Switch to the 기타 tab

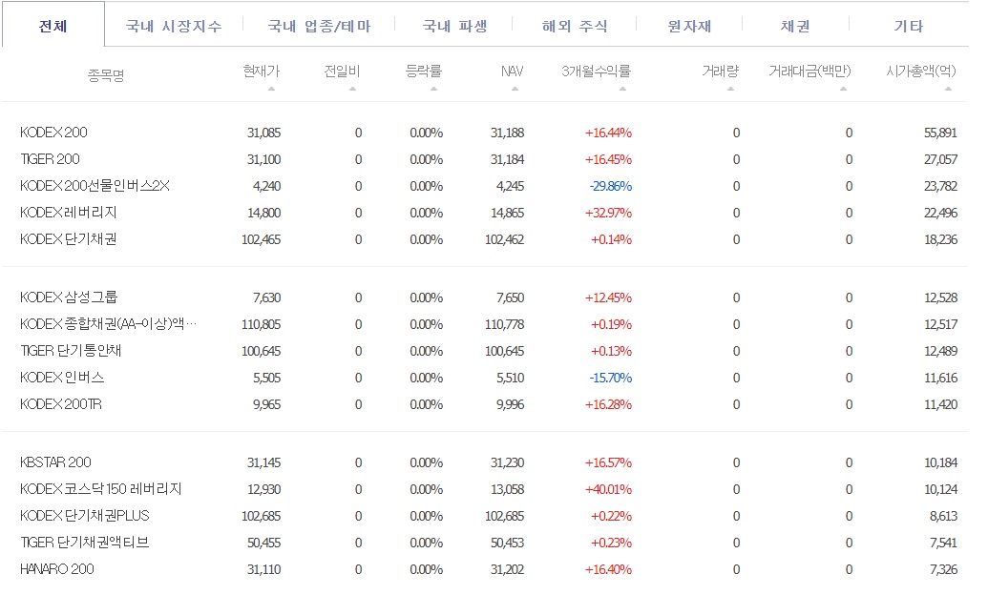pos(909,26)
